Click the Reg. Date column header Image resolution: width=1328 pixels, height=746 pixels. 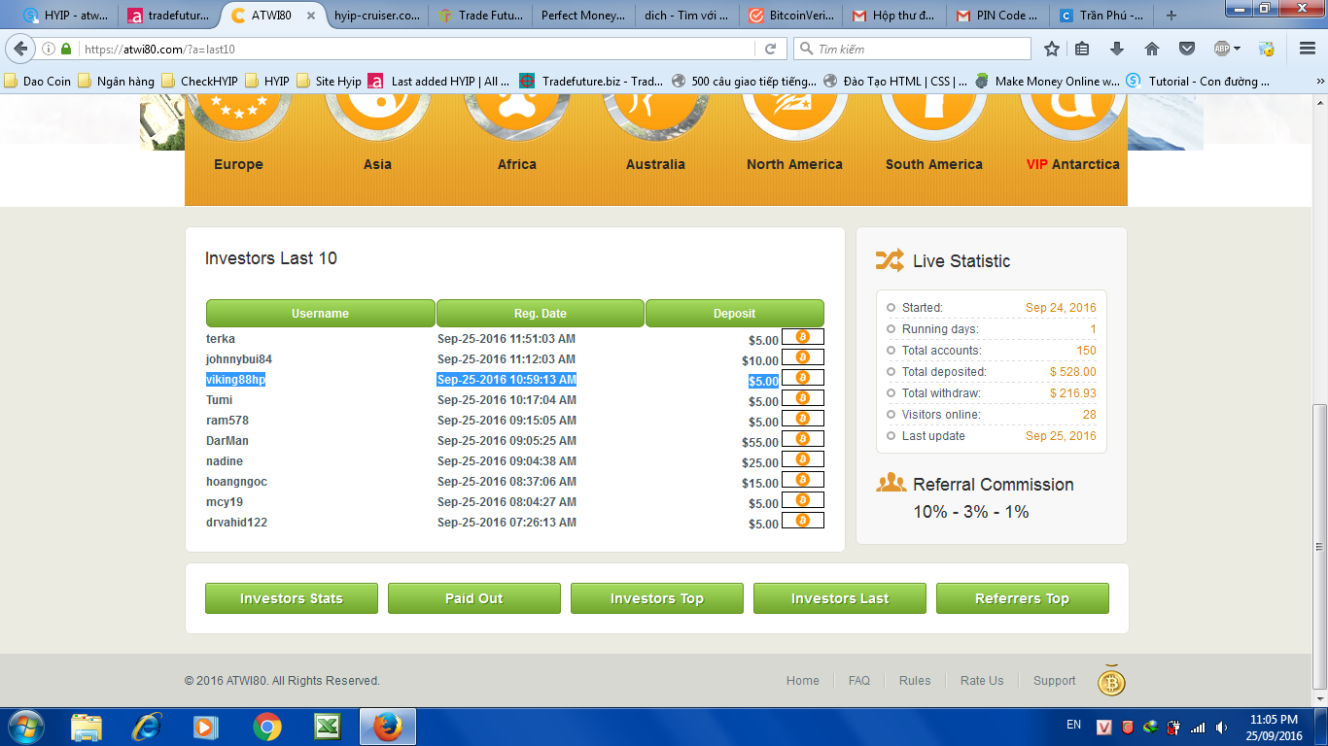541,314
